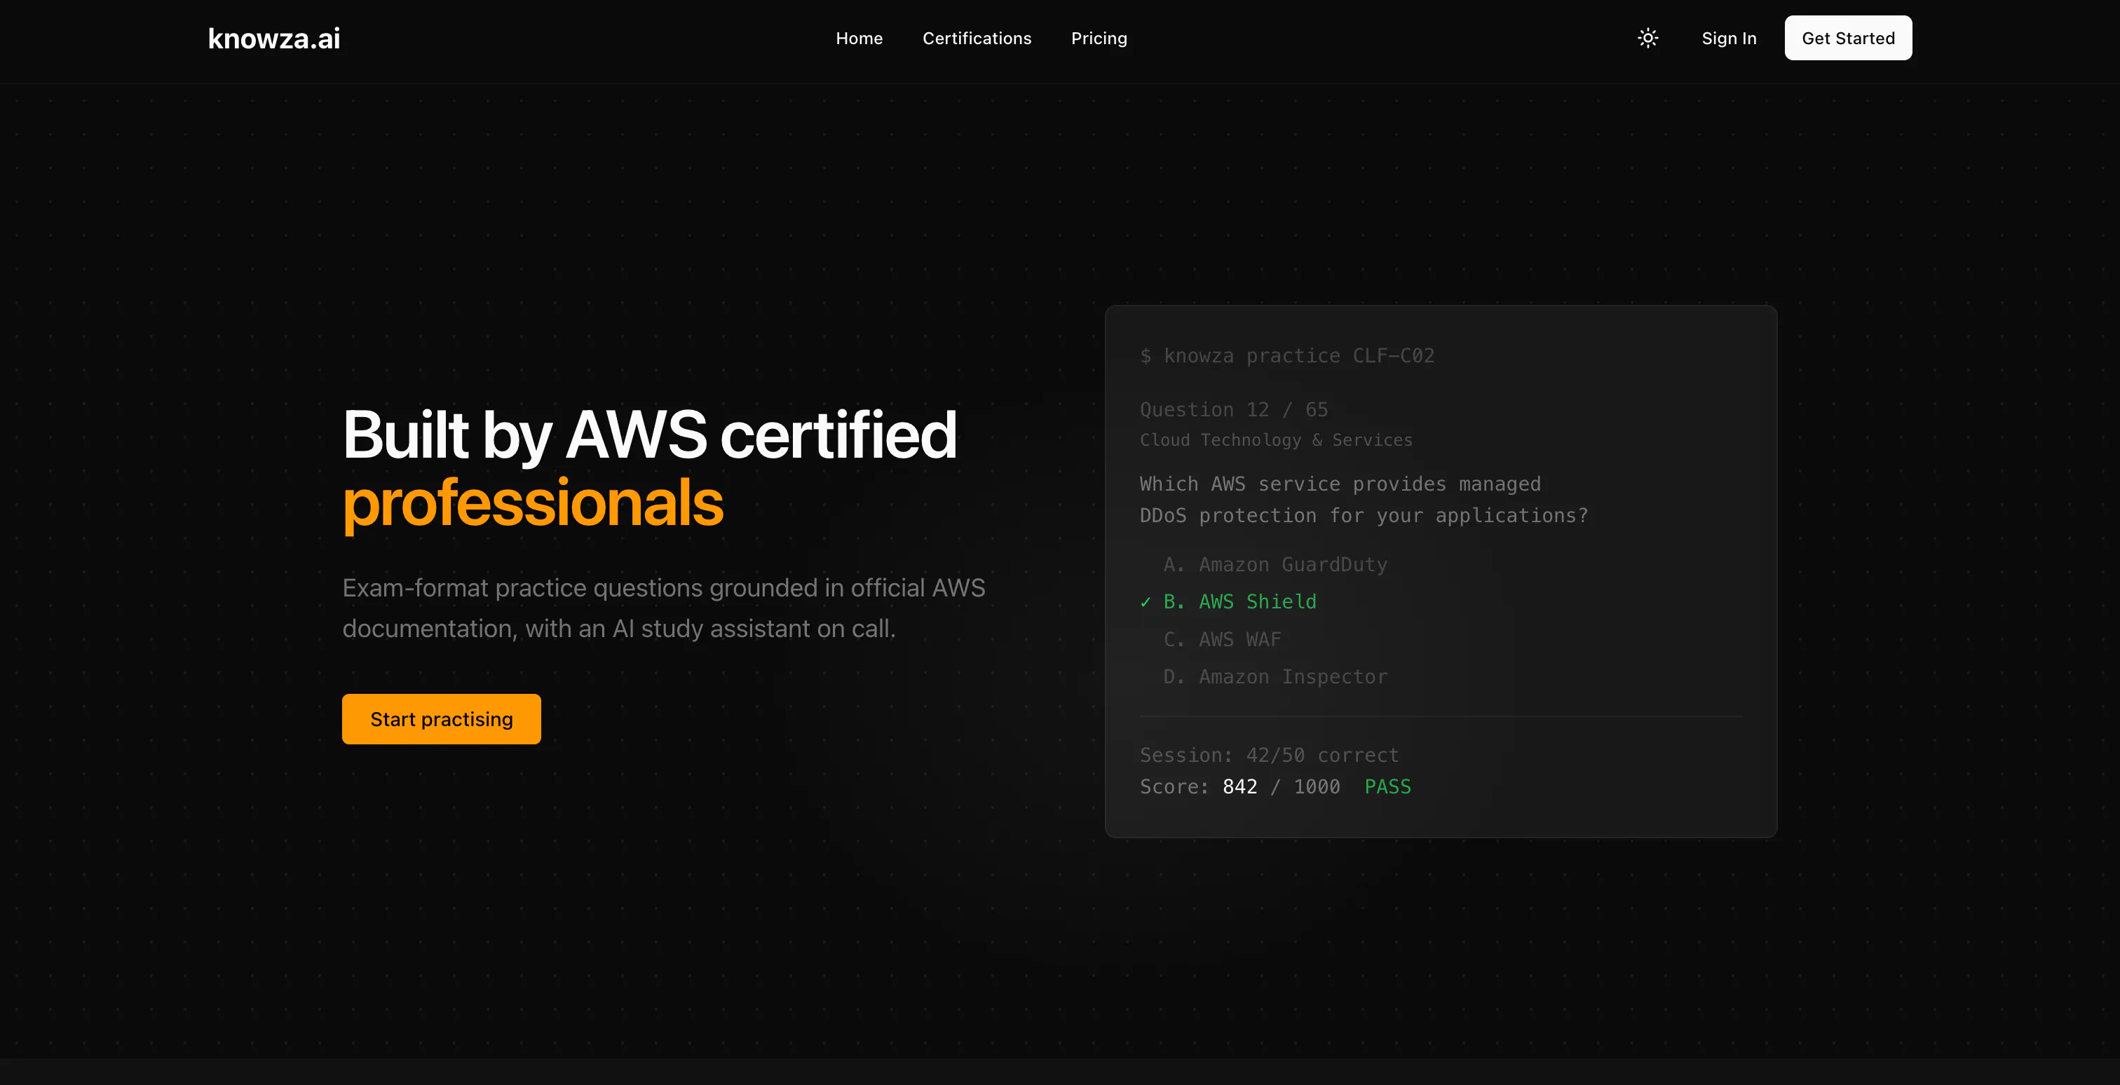This screenshot has height=1085, width=2120.
Task: Click the Sign In link
Action: coord(1729,39)
